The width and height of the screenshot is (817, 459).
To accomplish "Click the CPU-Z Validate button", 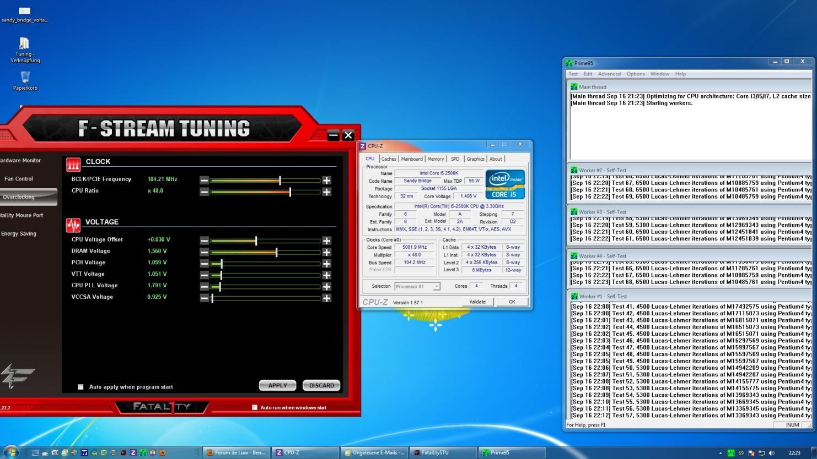I will 477,302.
